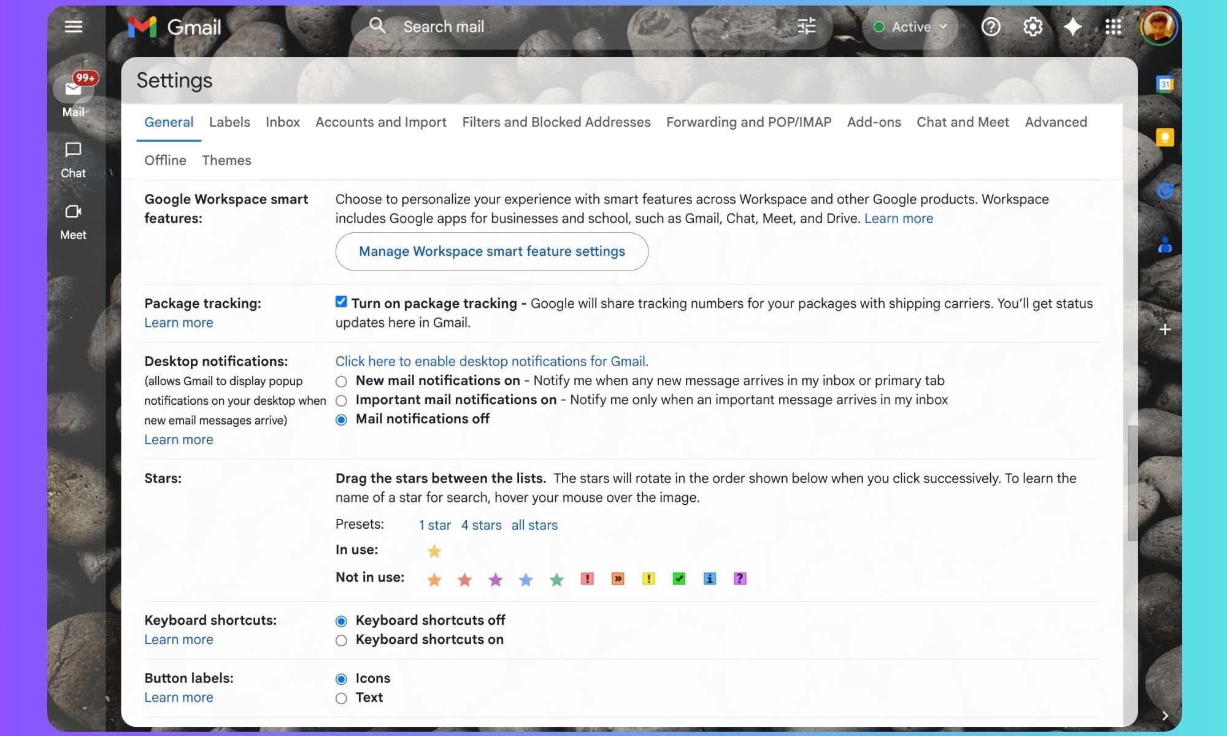1227x736 pixels.
Task: Click the search magnifier icon
Action: (377, 26)
